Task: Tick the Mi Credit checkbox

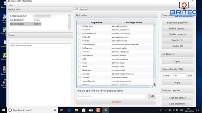Action: (79, 37)
